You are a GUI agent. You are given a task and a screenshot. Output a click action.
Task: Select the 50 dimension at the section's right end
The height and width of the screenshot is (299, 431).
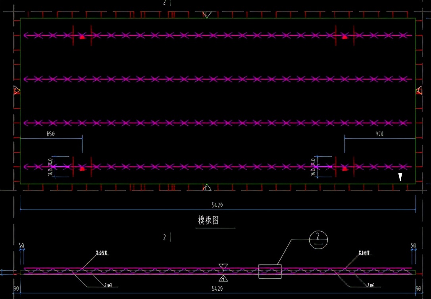(413, 245)
